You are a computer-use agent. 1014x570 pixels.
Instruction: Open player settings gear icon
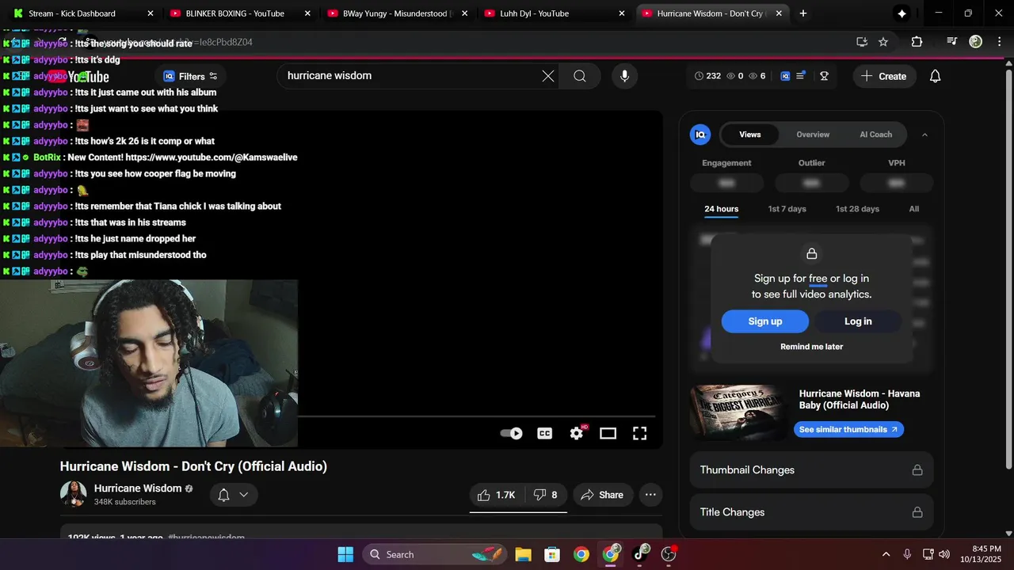point(577,433)
